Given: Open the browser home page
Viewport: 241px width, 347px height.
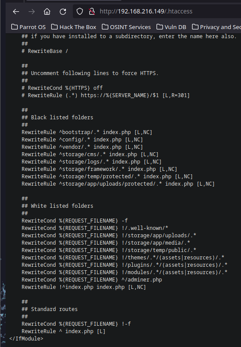Looking at the screenshot, I should tap(47, 12).
